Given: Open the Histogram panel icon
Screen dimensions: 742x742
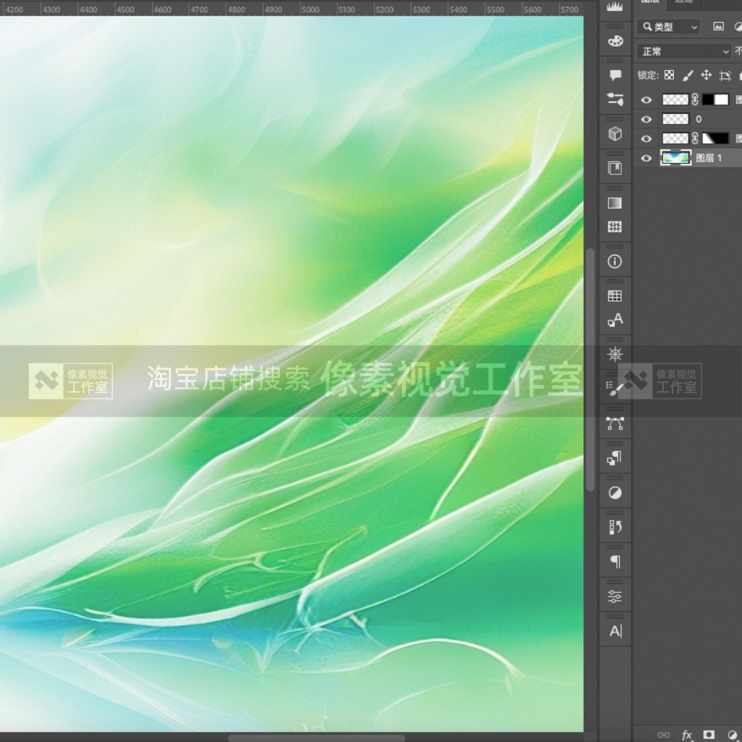Looking at the screenshot, I should (615, 6).
